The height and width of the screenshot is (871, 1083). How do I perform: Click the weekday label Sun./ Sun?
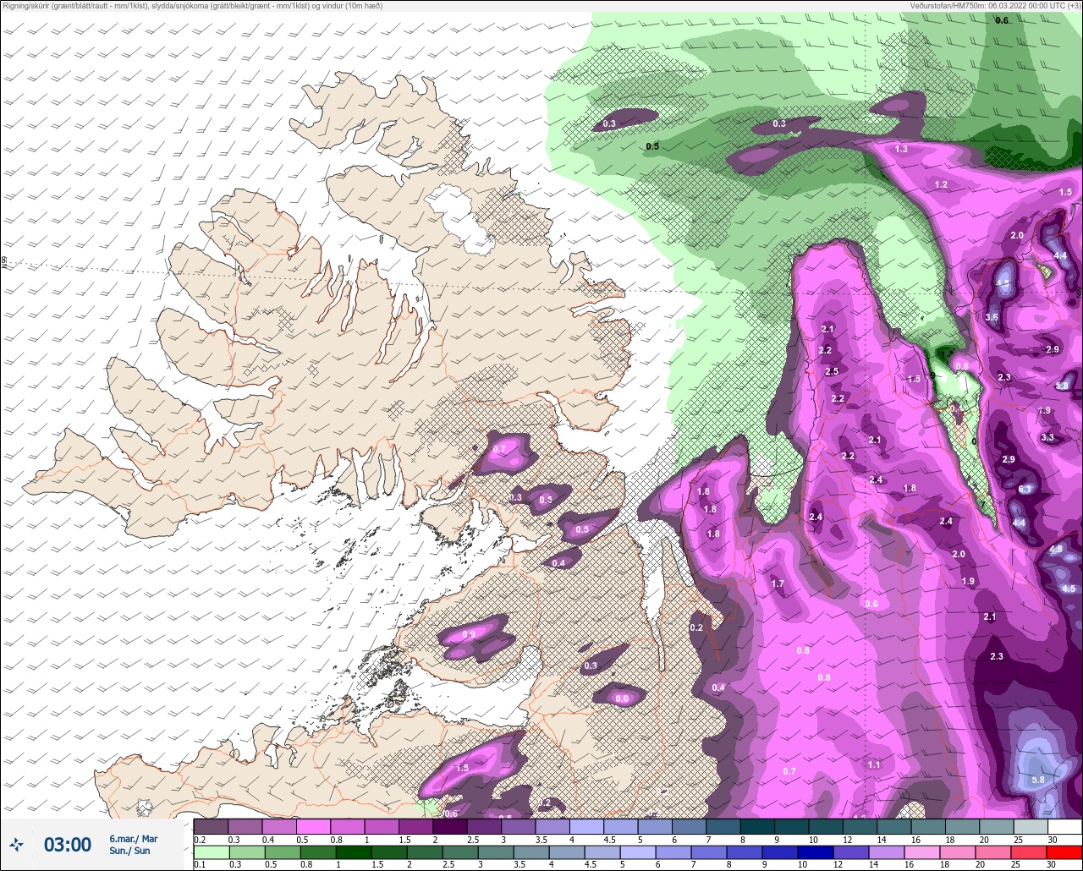click(x=129, y=851)
